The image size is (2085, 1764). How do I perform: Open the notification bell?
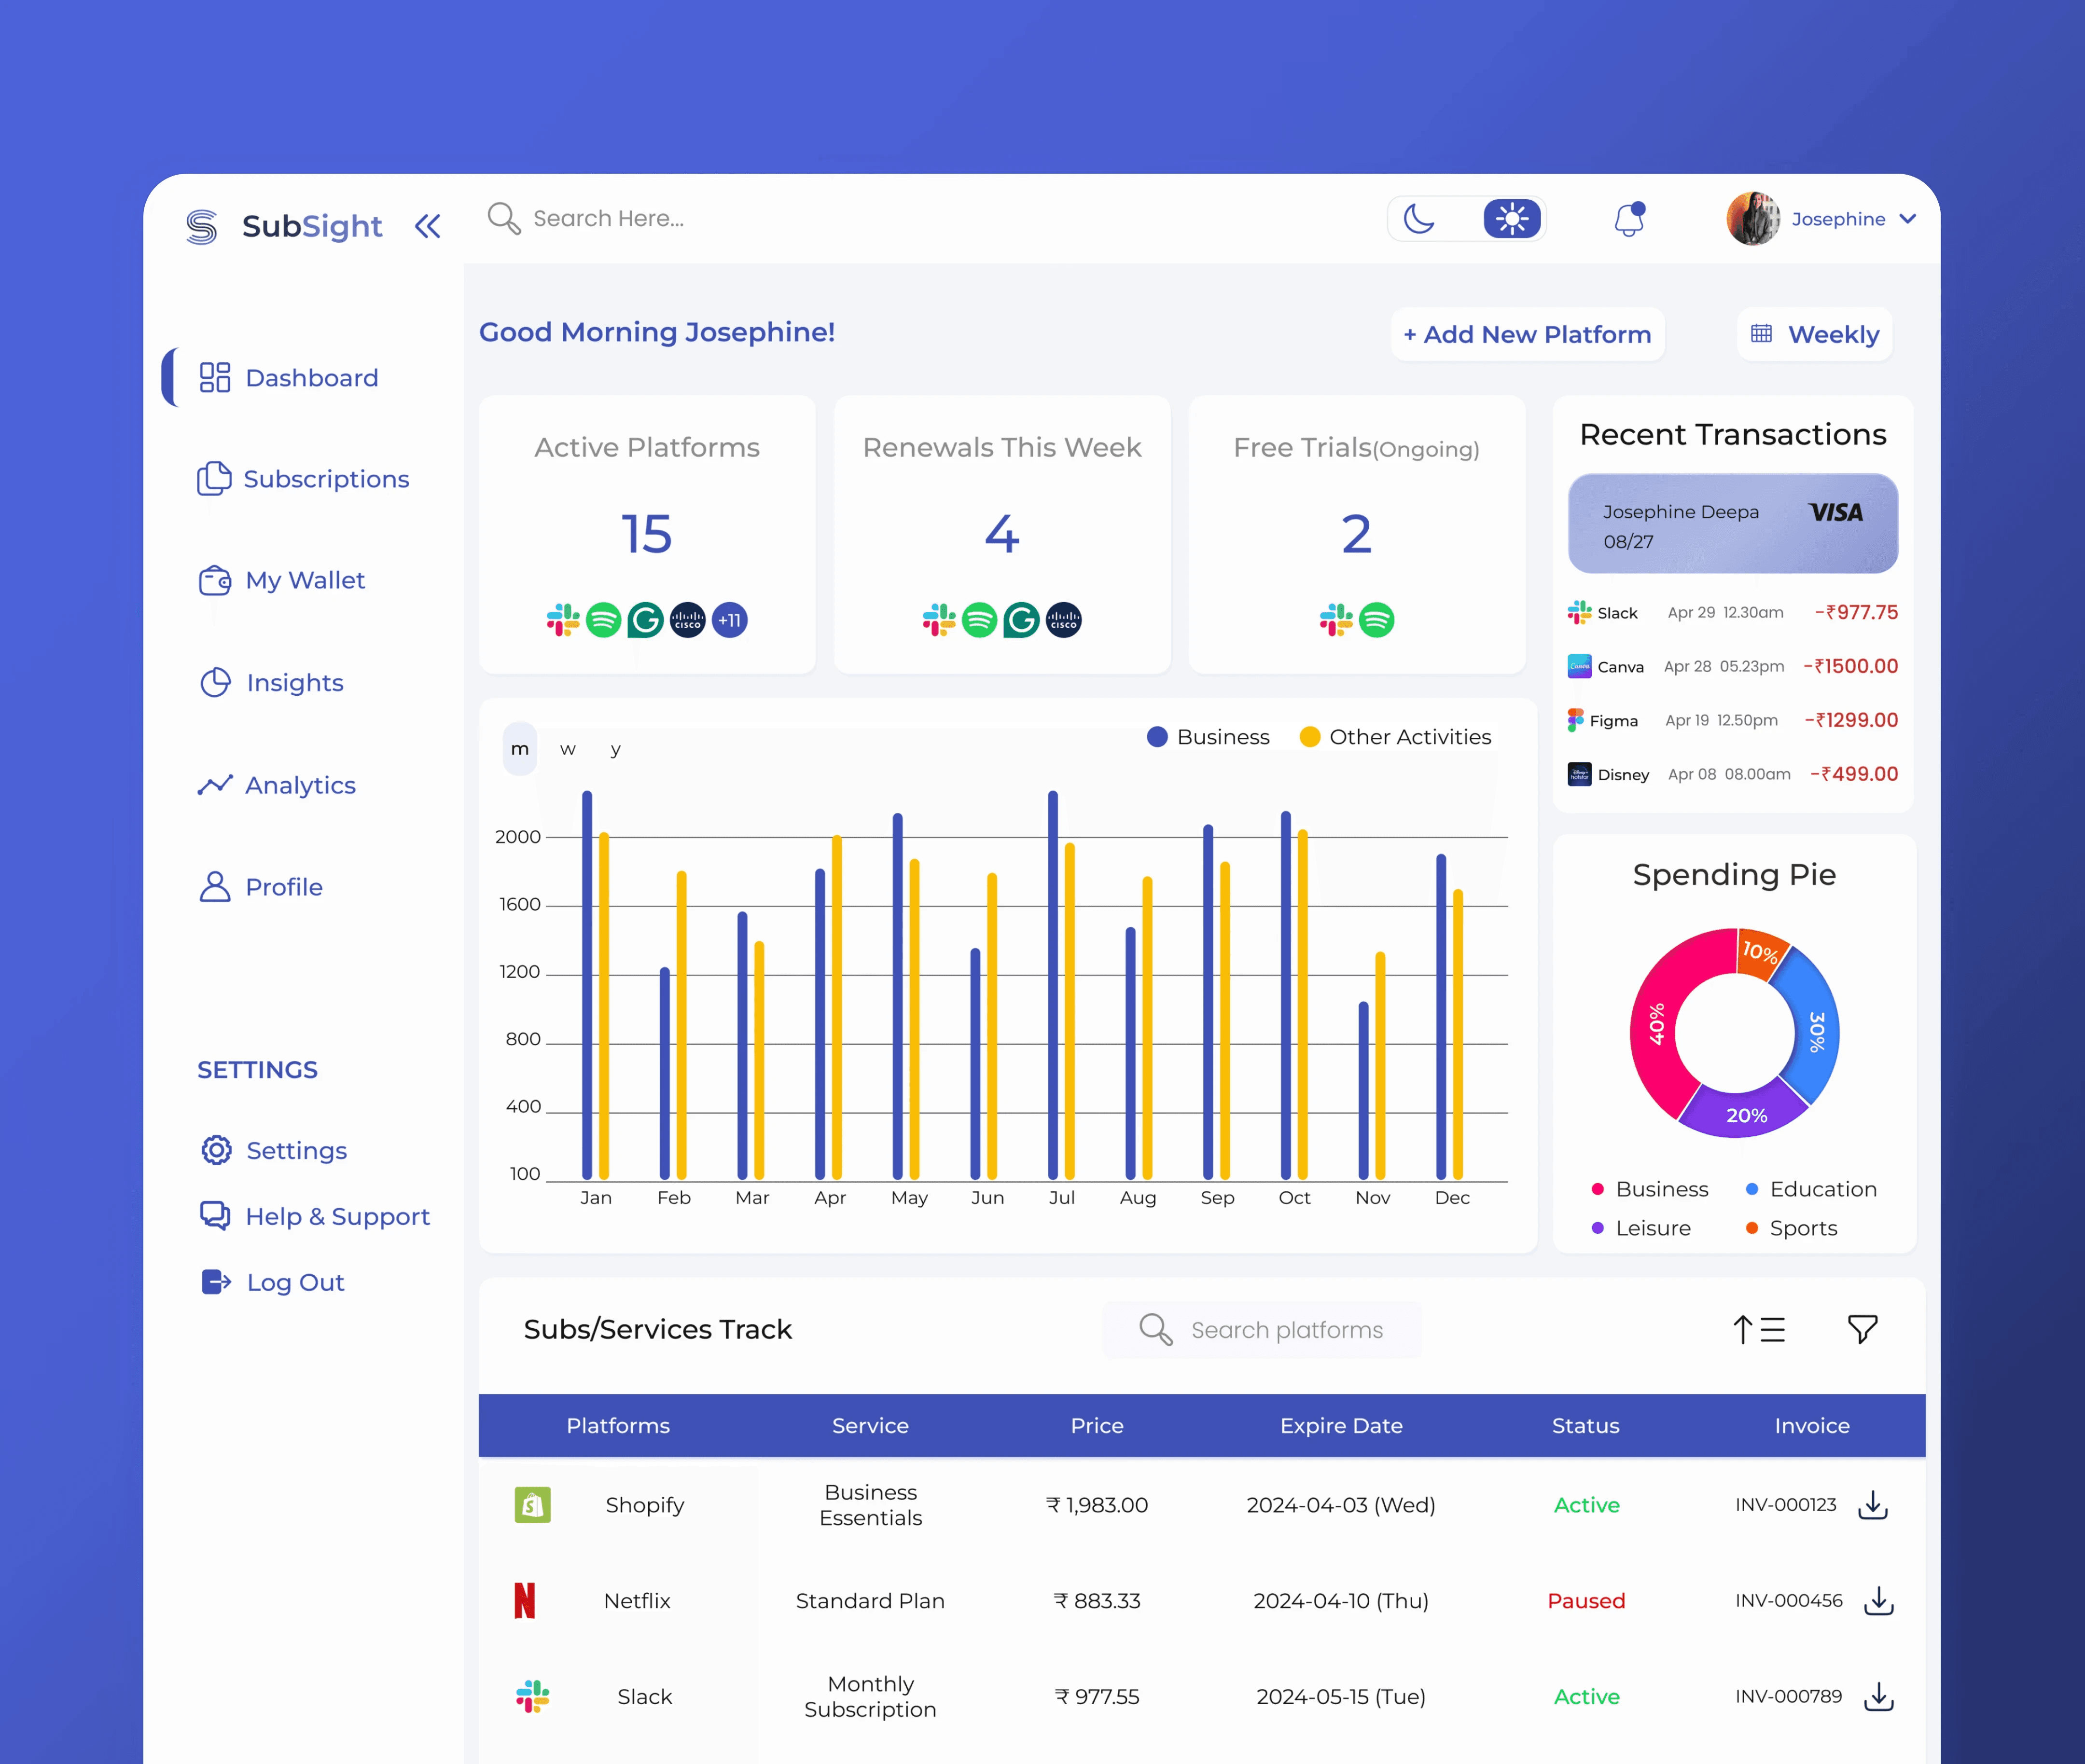[1629, 219]
